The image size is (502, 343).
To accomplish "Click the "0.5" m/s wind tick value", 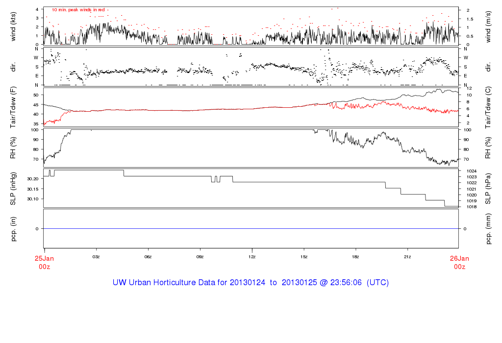I will (x=470, y=36).
